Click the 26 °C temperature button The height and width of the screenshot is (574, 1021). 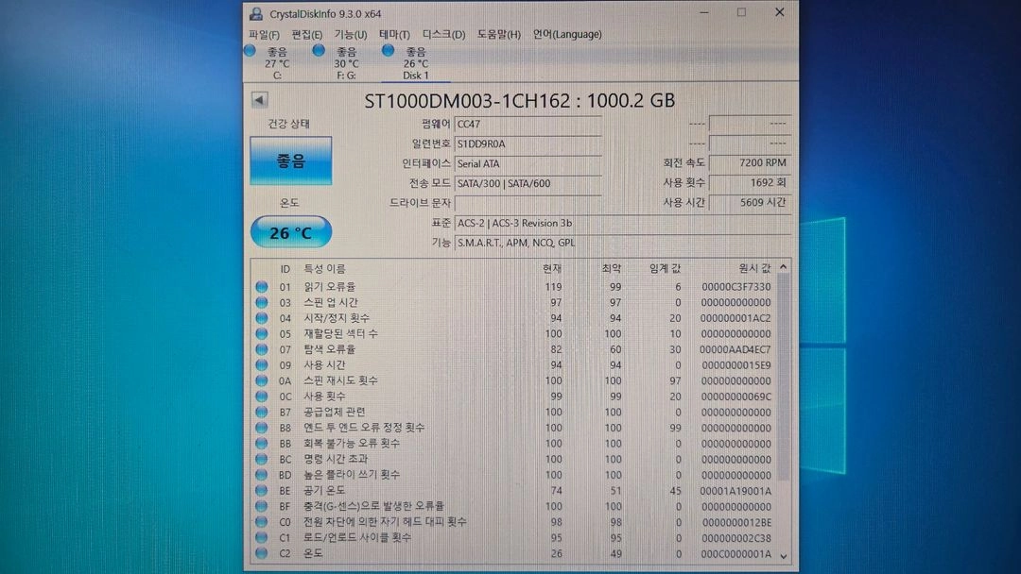click(x=290, y=232)
